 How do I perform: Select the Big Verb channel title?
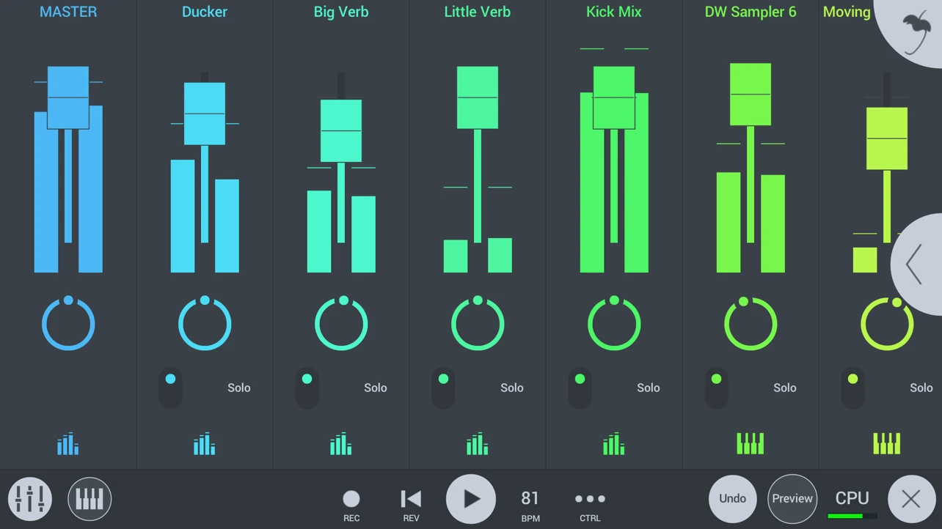click(341, 12)
